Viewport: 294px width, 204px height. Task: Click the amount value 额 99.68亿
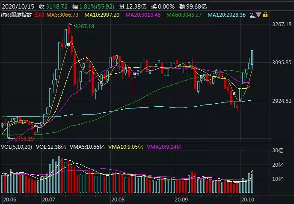pyautogui.click(x=193, y=6)
